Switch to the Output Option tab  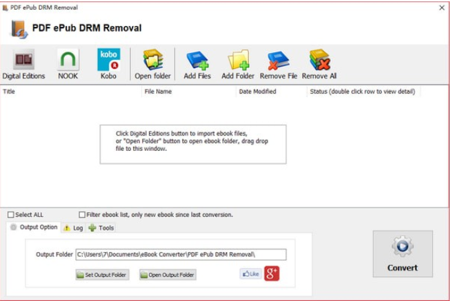point(34,227)
